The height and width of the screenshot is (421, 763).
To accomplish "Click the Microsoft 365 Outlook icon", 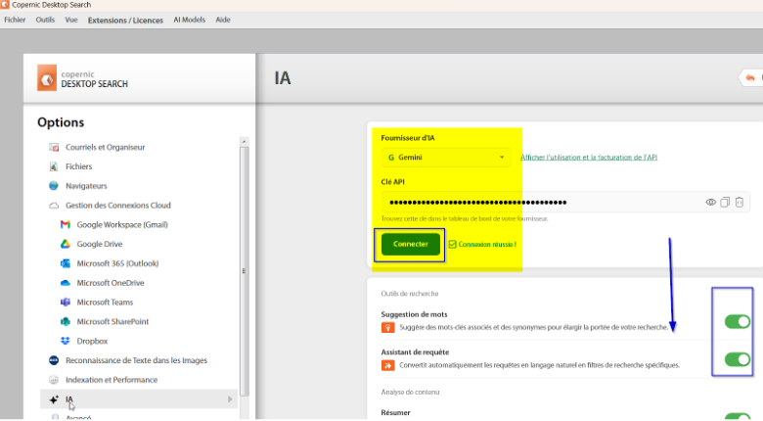I will coord(66,263).
